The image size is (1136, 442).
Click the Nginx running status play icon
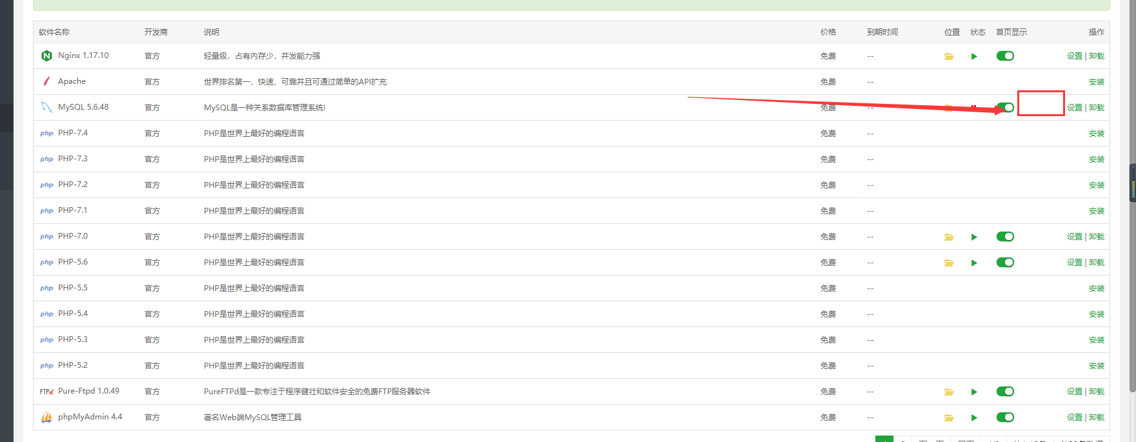(x=974, y=56)
